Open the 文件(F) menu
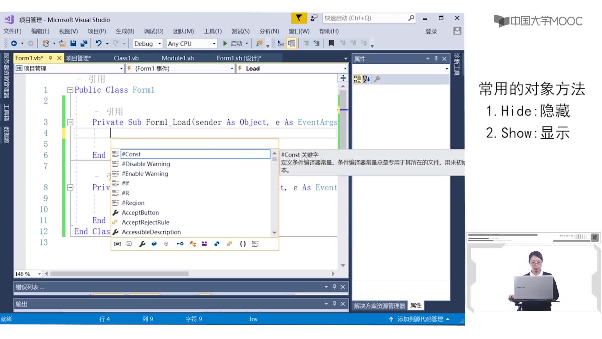This screenshot has width=602, height=339. click(x=12, y=31)
